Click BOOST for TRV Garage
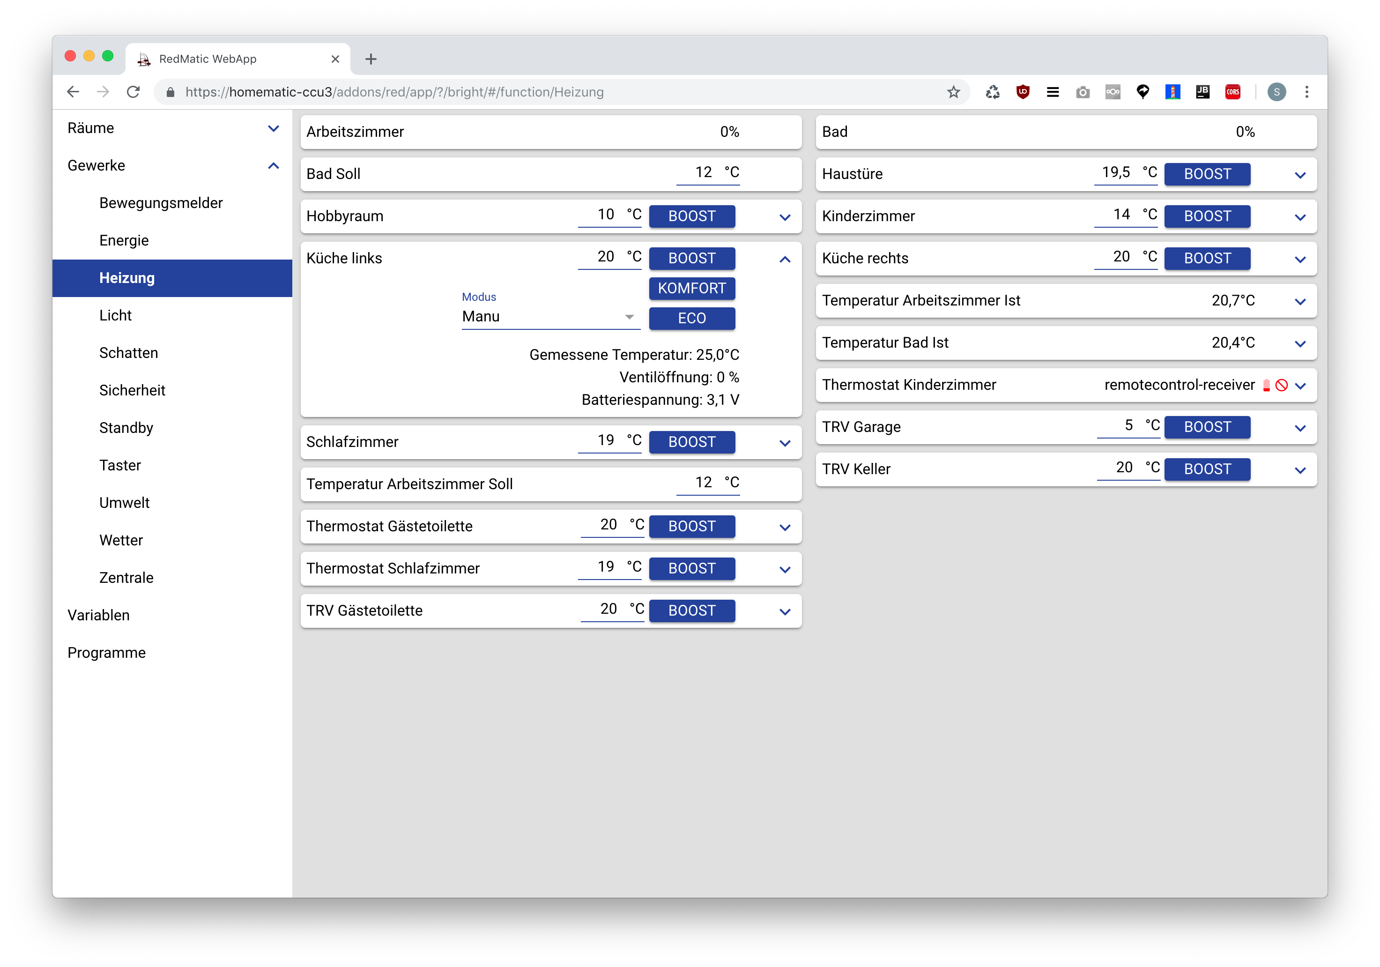This screenshot has width=1380, height=967. [x=1207, y=427]
